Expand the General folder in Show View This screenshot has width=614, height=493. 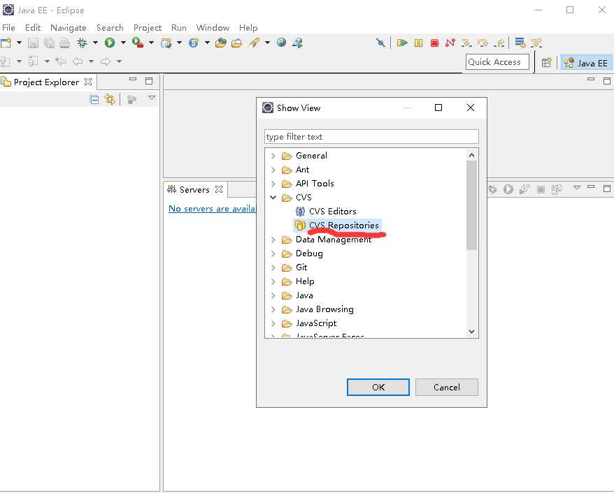pos(273,156)
